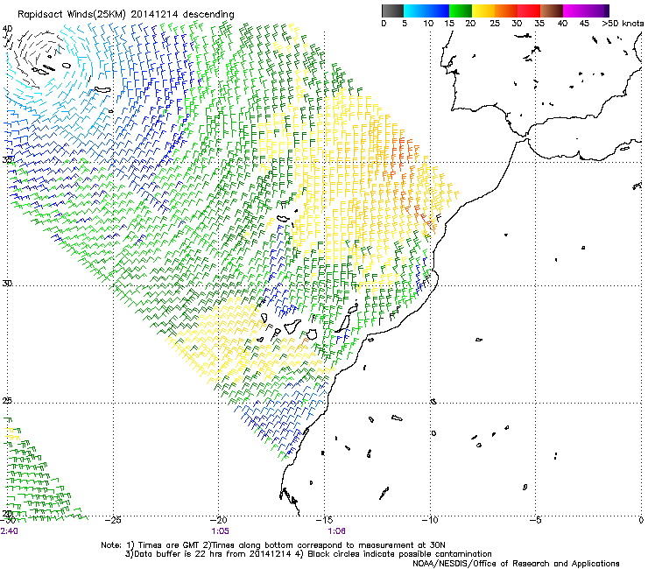Click the 'NOAA/NESDIS/Office of Research and Applications' credit

516,564
